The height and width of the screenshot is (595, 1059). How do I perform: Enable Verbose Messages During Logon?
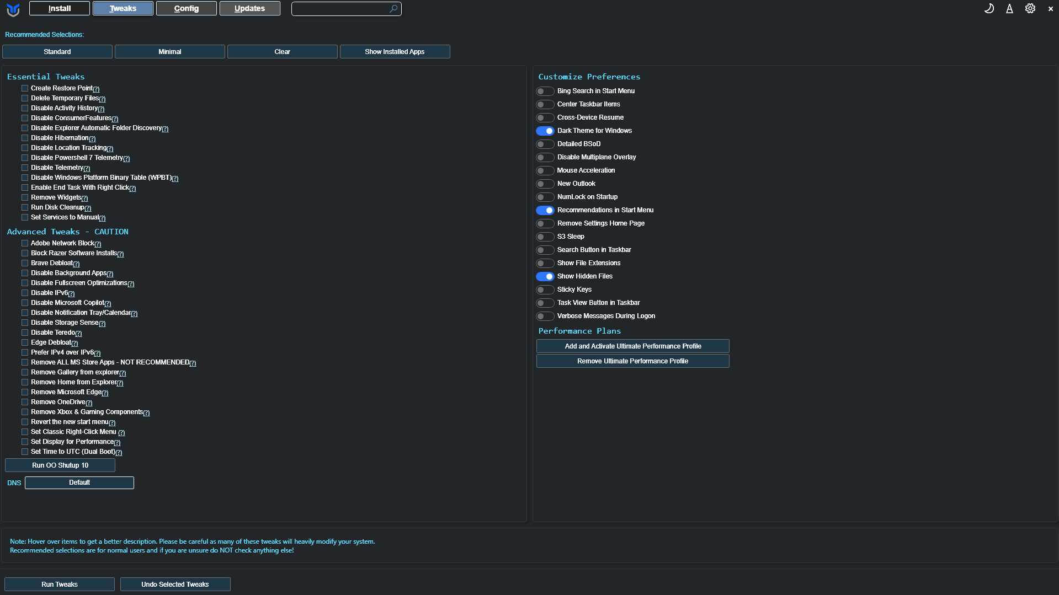(x=545, y=316)
